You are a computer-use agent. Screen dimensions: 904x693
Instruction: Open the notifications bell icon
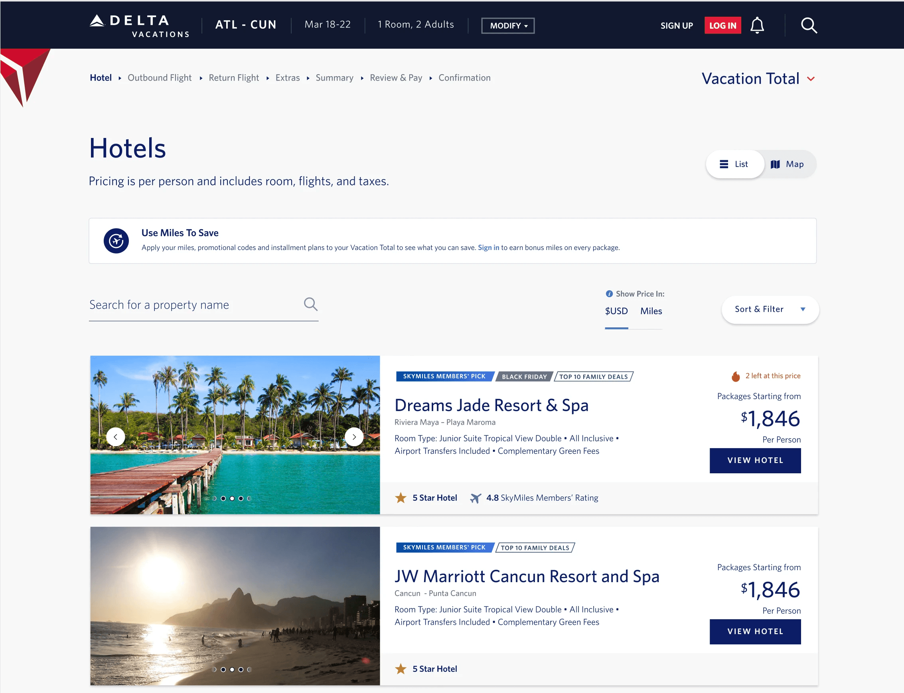tap(757, 25)
